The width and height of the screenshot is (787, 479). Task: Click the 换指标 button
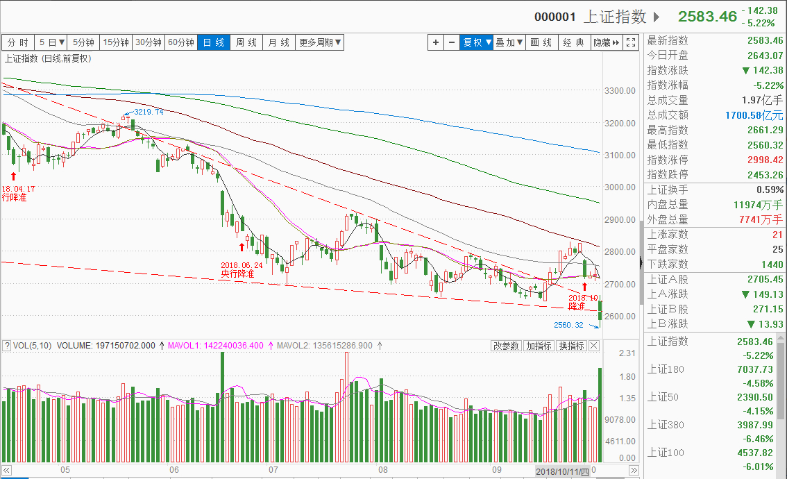point(571,346)
